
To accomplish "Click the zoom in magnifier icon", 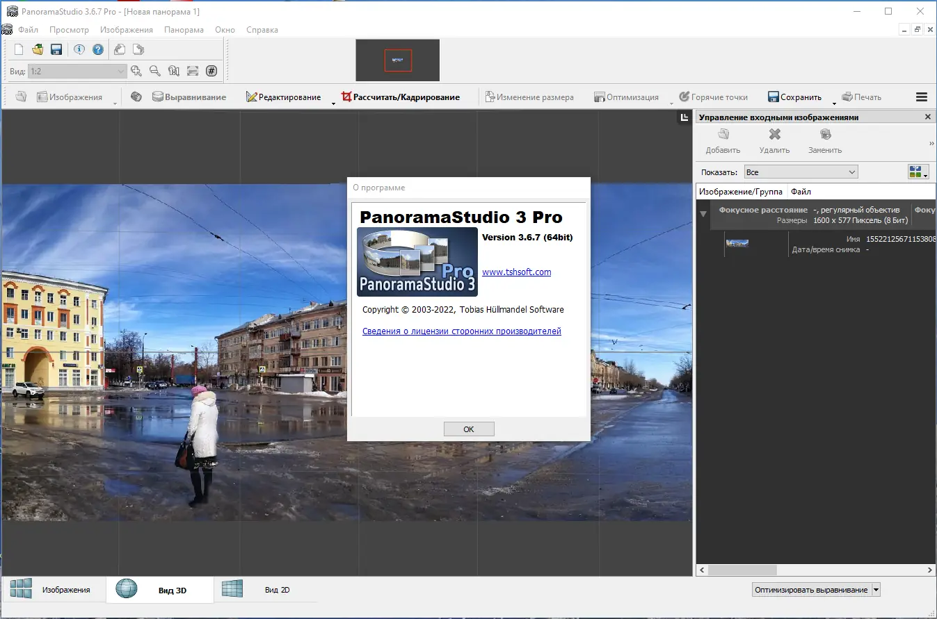I will (x=136, y=71).
